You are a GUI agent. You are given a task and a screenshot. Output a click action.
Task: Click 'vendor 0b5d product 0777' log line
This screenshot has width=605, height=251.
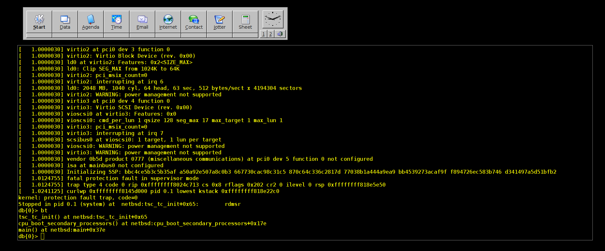tap(196, 159)
